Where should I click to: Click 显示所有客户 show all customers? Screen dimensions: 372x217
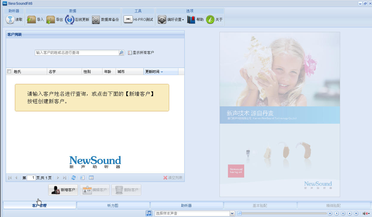point(141,53)
